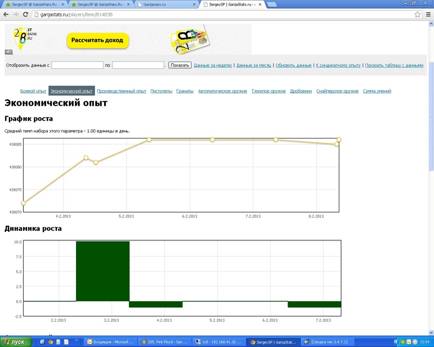This screenshot has width=434, height=347.
Task: Click the Обновить данные link
Action: 294,65
